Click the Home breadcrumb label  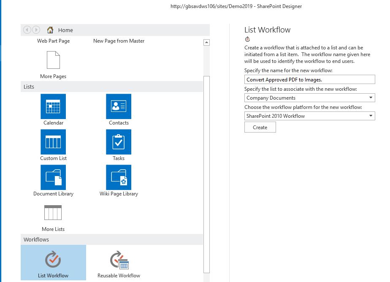click(x=65, y=30)
